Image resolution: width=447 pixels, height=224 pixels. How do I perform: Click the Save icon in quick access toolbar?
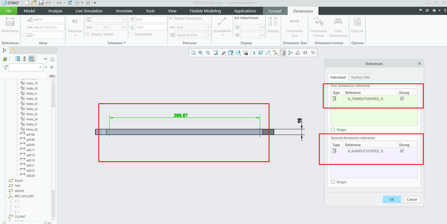coord(41,3)
